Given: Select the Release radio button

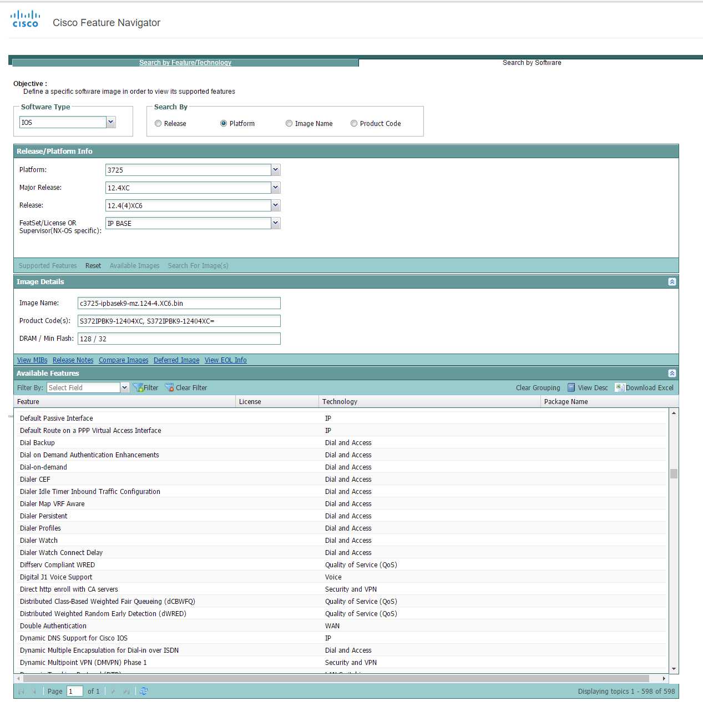Looking at the screenshot, I should point(158,123).
